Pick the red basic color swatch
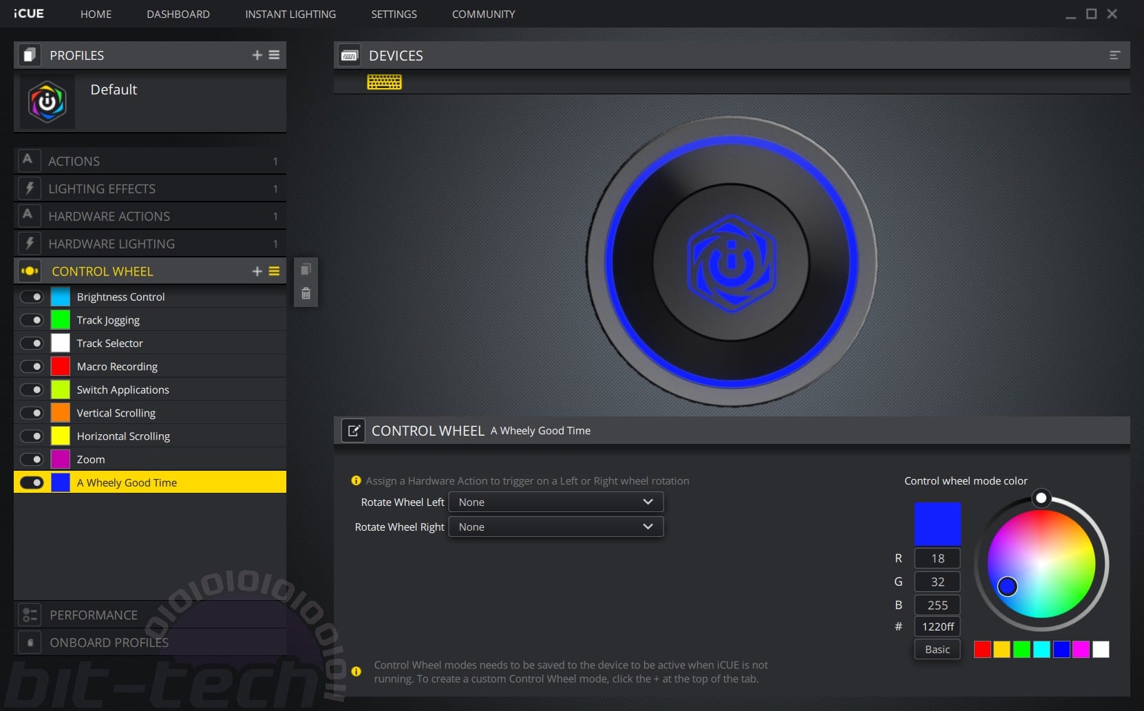The width and height of the screenshot is (1144, 711). tap(982, 649)
